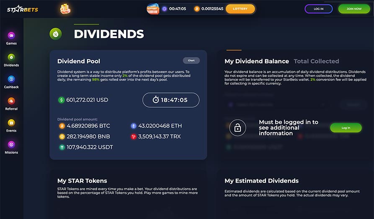Open the dividend pool Chart
This screenshot has height=219, width=374.
(191, 61)
